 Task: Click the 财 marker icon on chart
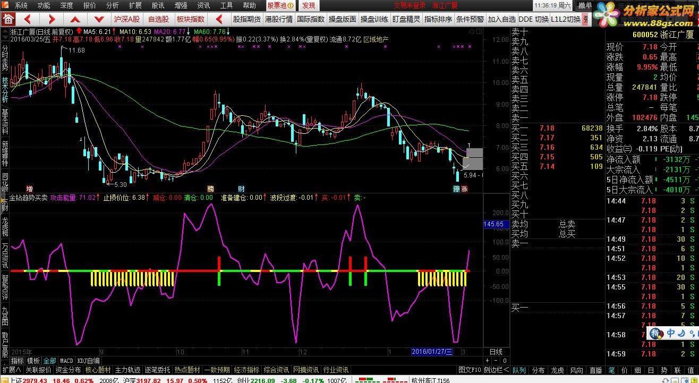coord(241,189)
